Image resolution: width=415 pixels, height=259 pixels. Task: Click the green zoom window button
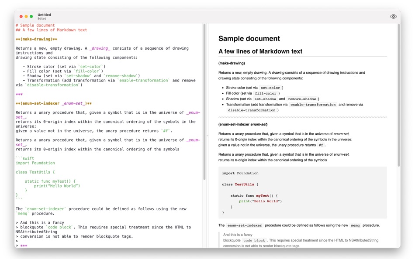[x=31, y=17]
